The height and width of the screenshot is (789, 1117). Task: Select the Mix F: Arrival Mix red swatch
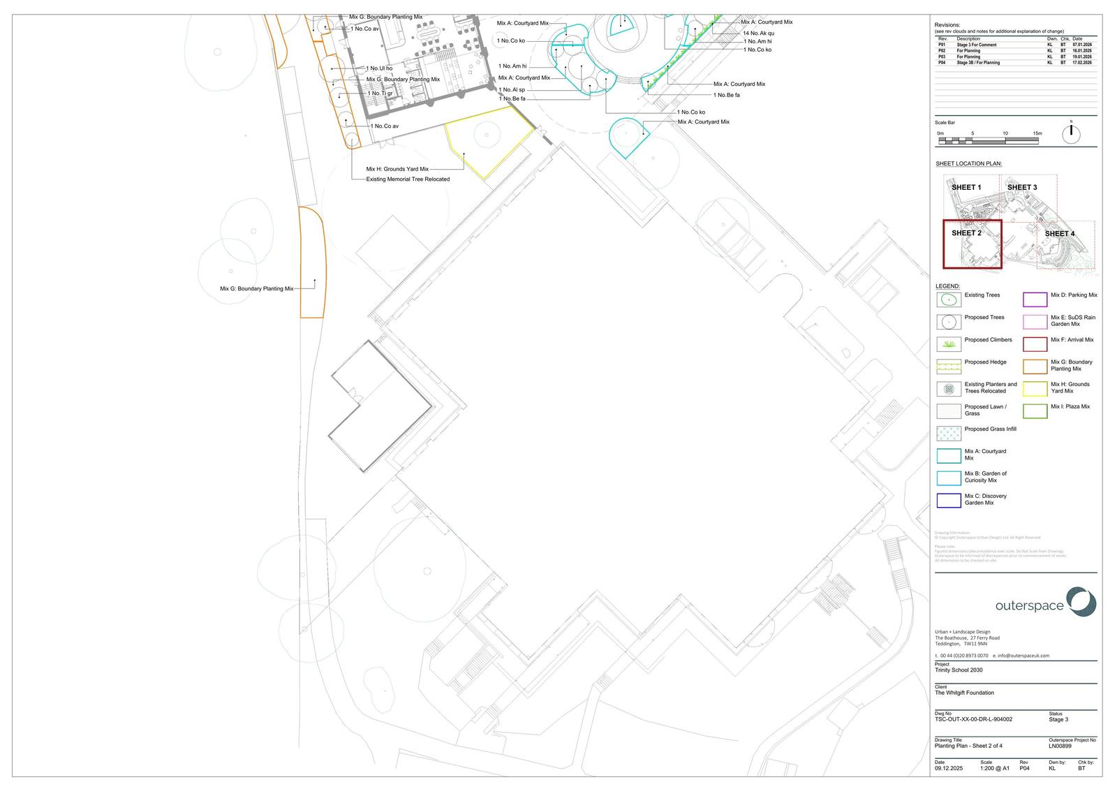tap(1035, 344)
